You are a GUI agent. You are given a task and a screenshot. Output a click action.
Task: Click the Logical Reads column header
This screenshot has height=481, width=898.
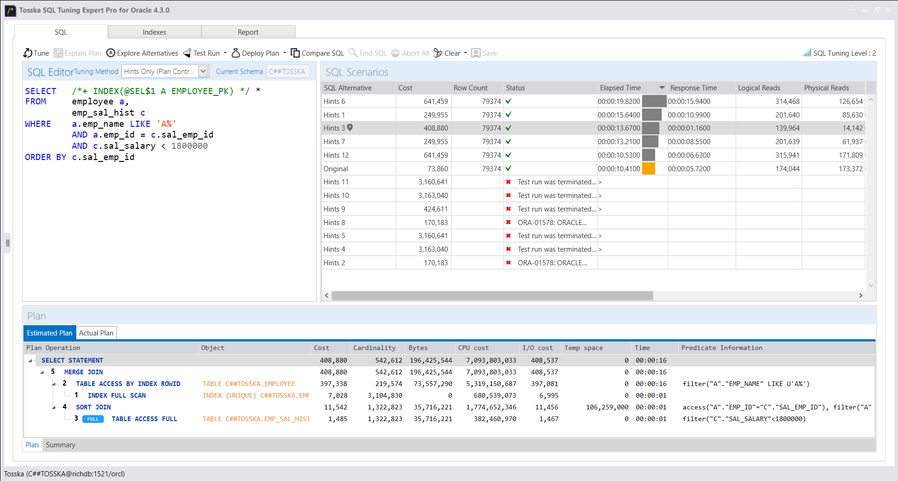click(x=768, y=87)
